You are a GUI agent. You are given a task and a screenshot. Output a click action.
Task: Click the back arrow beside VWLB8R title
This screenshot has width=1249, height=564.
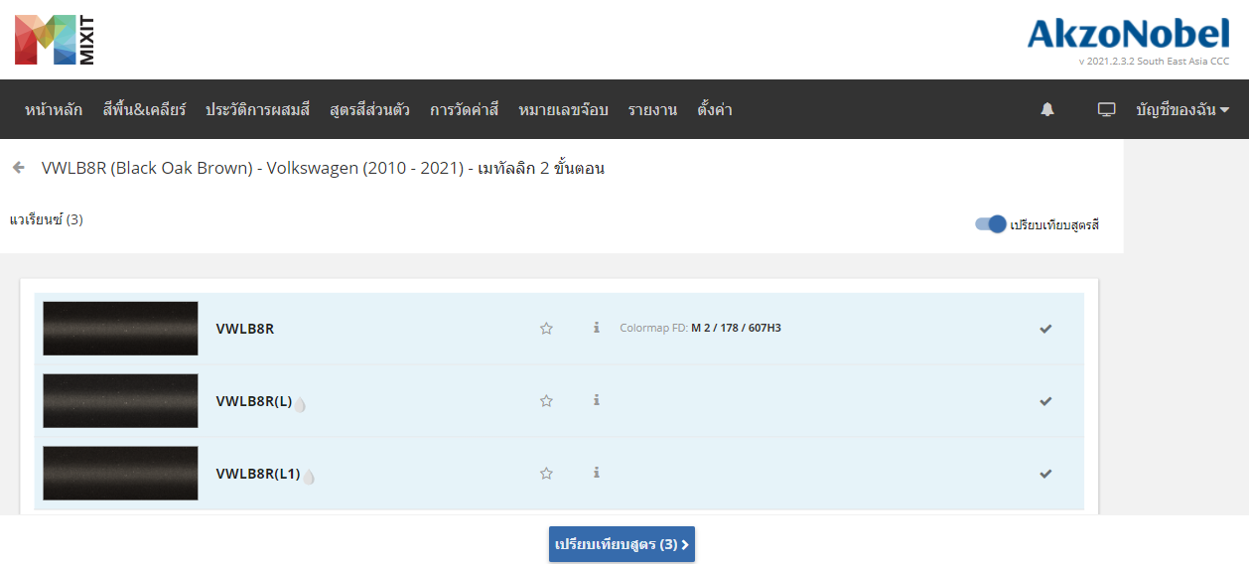point(18,168)
